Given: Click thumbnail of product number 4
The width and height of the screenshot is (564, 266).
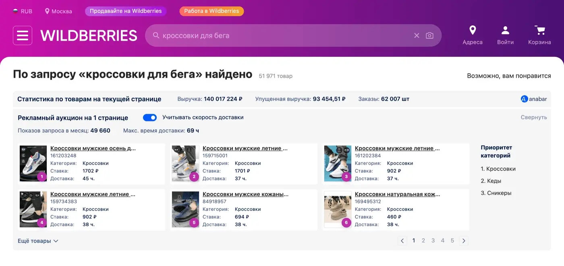Looking at the screenshot, I should tap(33, 210).
